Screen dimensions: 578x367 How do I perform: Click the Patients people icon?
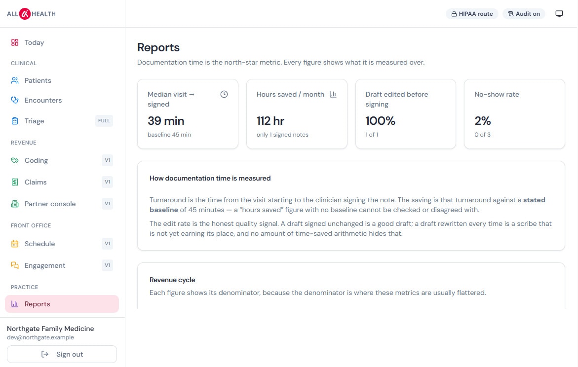[x=15, y=80]
